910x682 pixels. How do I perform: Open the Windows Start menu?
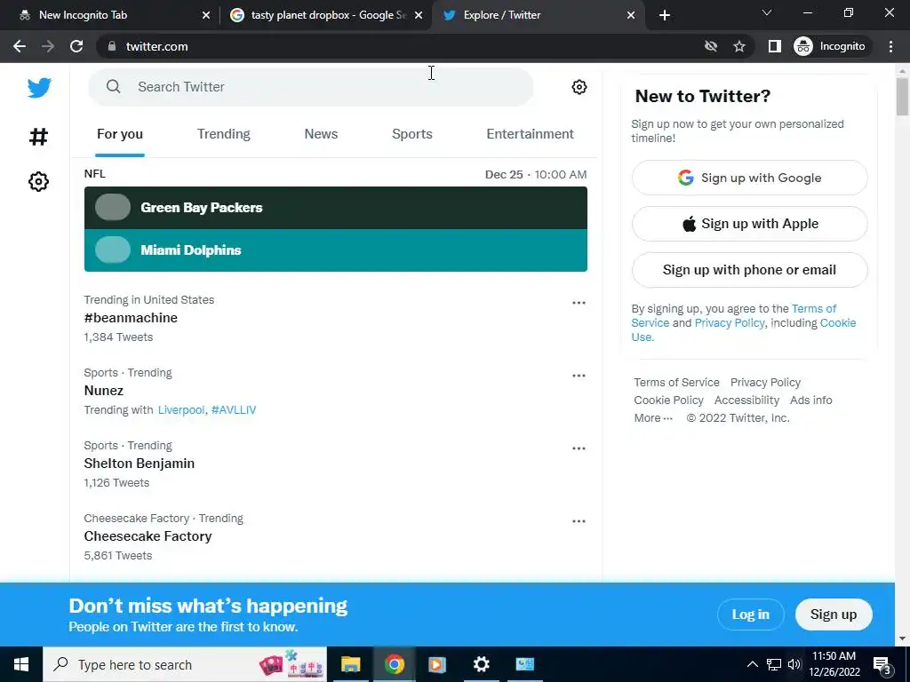[x=21, y=664]
